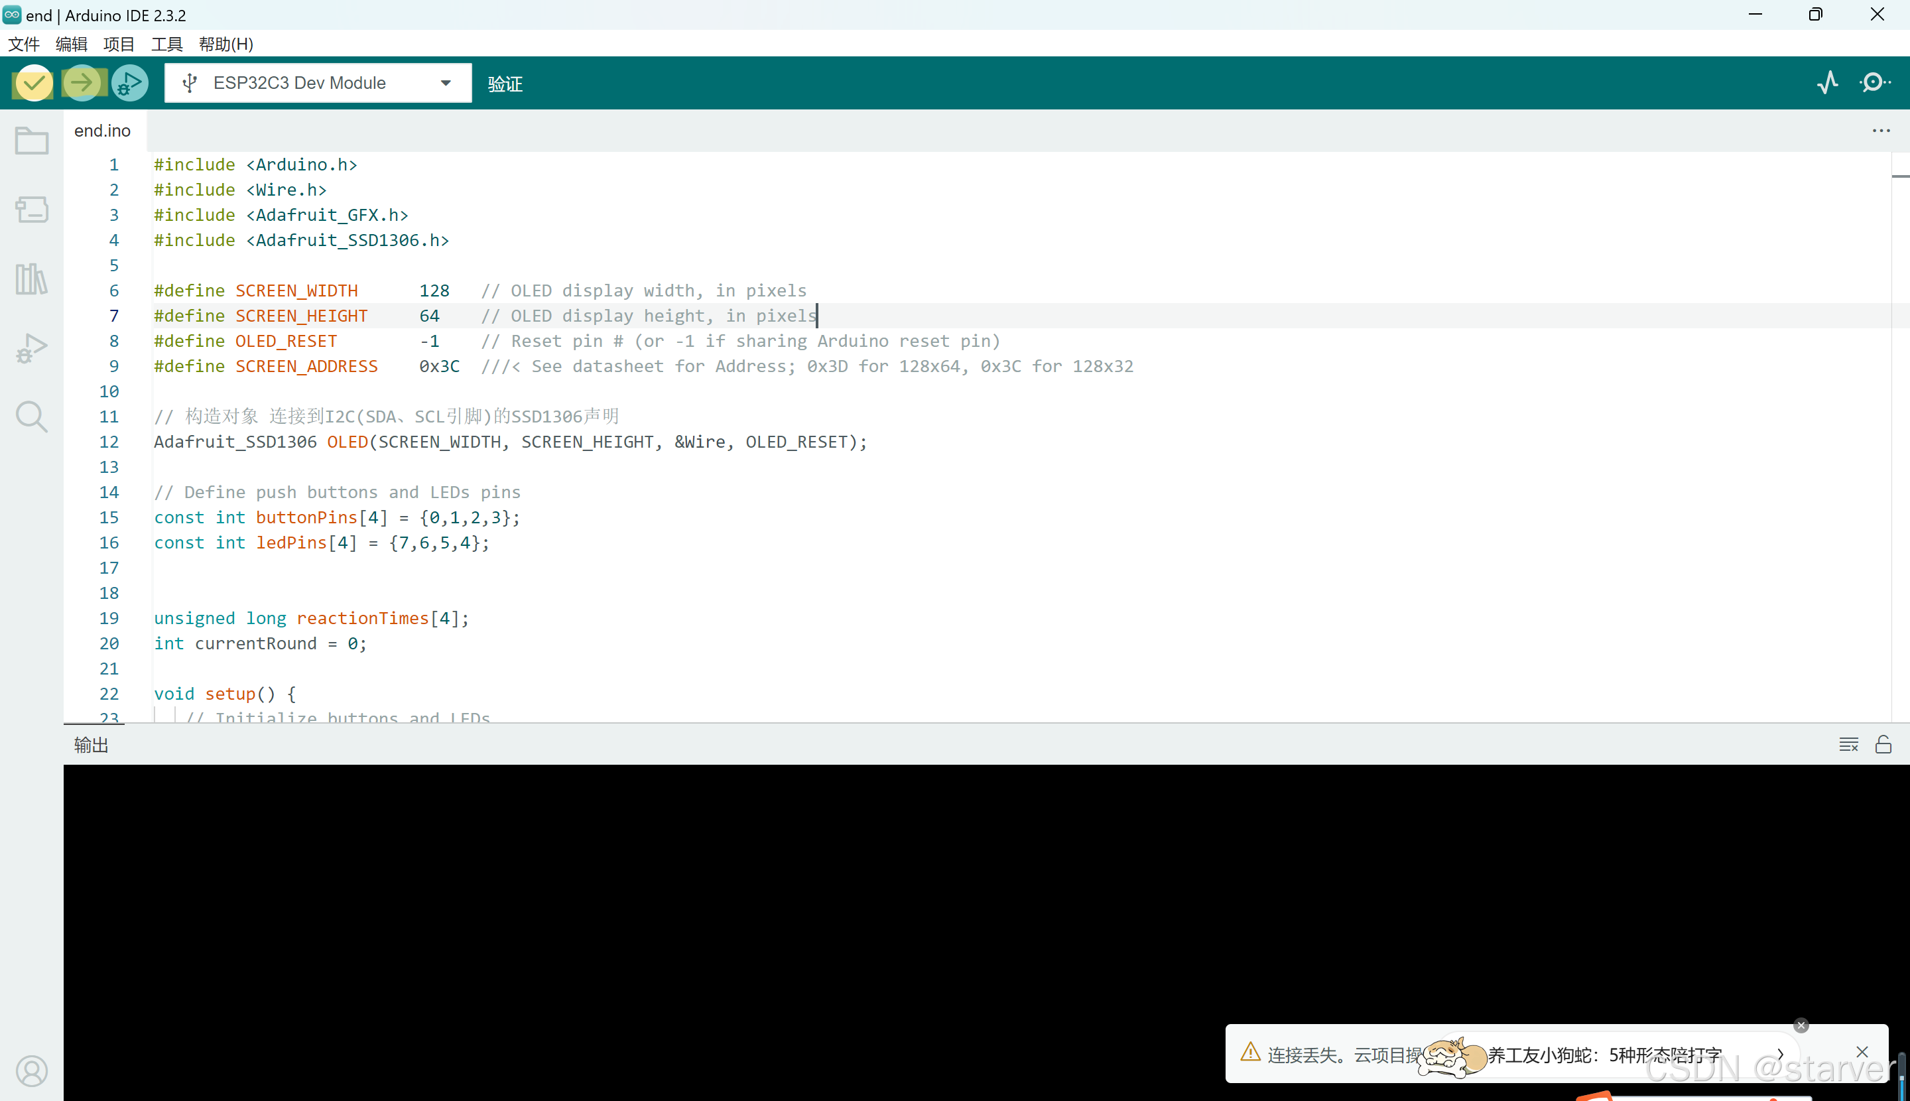Viewport: 1910px width, 1101px height.
Task: Select the end.ino editor tab
Action: point(103,131)
